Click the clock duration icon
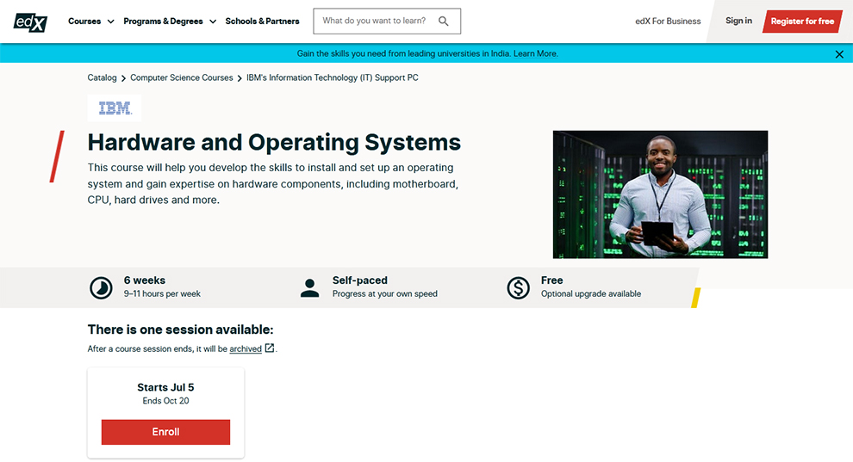The width and height of the screenshot is (853, 462). point(101,287)
